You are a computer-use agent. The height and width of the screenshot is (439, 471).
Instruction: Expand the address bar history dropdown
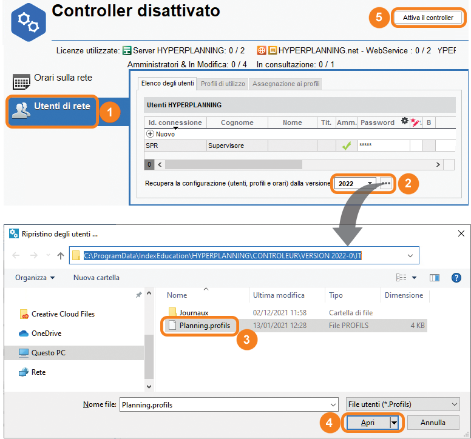pyautogui.click(x=410, y=256)
